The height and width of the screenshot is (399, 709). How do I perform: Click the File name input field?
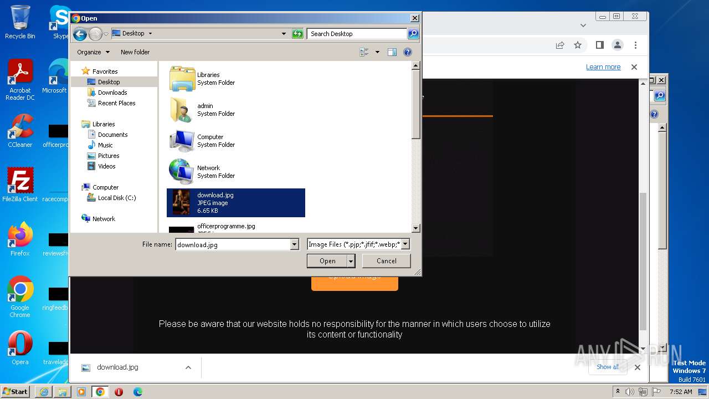(233, 244)
